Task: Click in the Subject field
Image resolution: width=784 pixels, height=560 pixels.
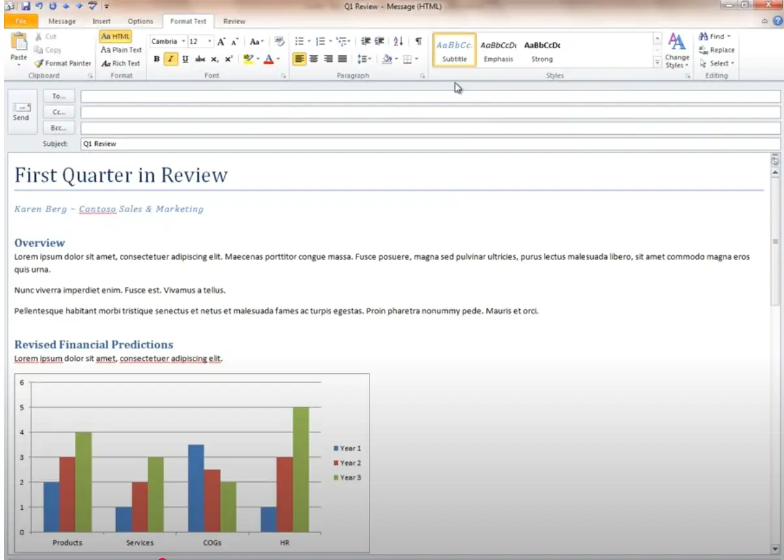Action: (430, 144)
